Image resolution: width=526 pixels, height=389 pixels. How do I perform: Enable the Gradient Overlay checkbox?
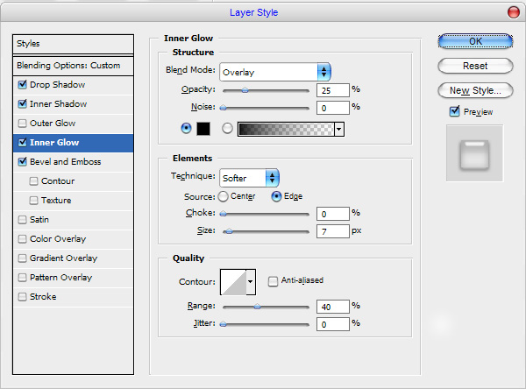(22, 258)
